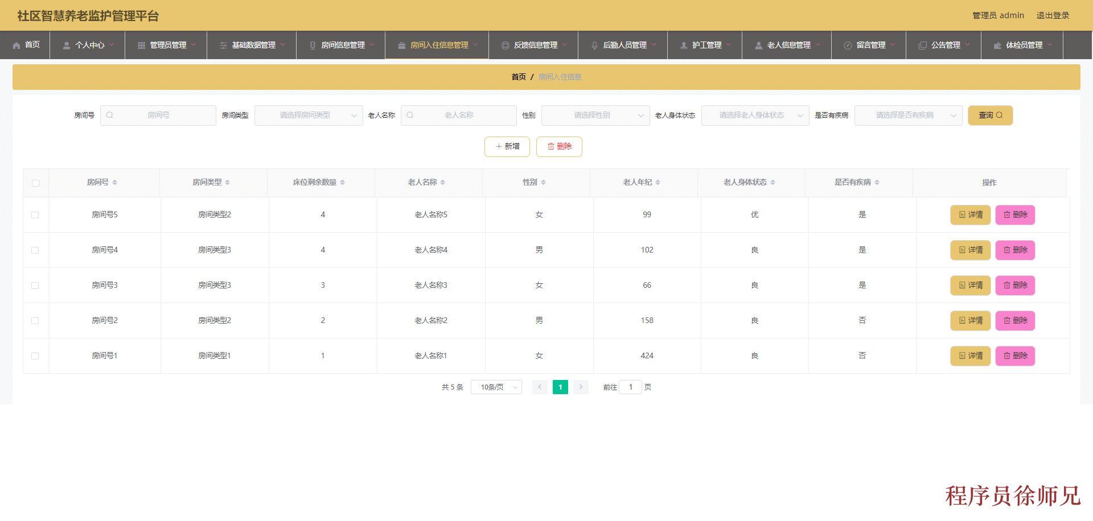Click the 退出登录 link
This screenshot has width=1093, height=521.
(x=1053, y=15)
